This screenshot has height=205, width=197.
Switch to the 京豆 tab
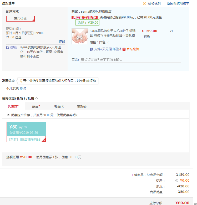pos(36,106)
